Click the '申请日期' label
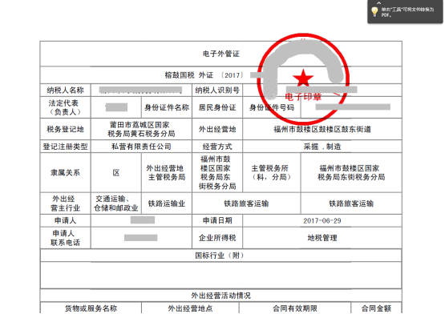445x314 pixels. (x=217, y=220)
